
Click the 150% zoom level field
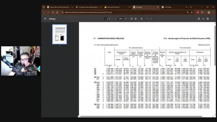[x=121, y=19]
